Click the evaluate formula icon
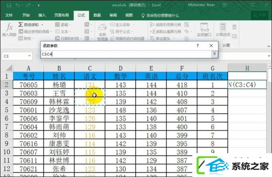 click(187, 38)
